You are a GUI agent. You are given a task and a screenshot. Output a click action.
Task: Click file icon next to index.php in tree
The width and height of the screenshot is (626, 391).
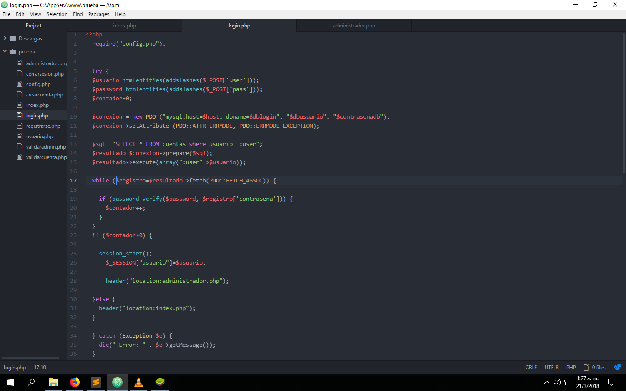coord(20,105)
